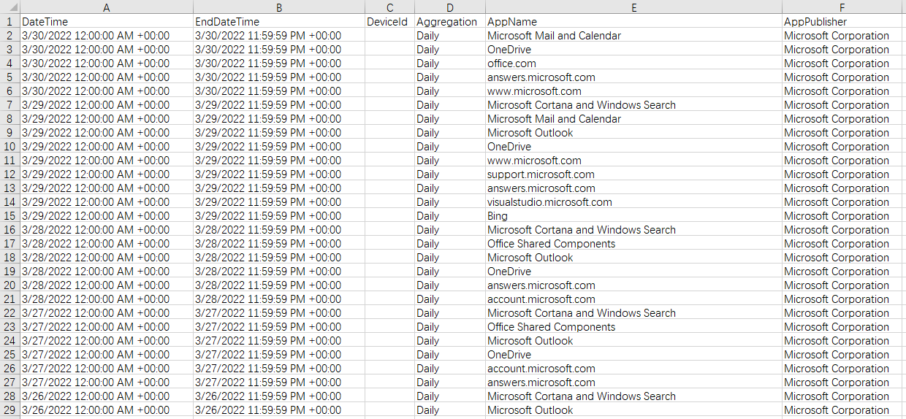This screenshot has width=906, height=419.
Task: Click the Select All corner box
Action: click(9, 7)
